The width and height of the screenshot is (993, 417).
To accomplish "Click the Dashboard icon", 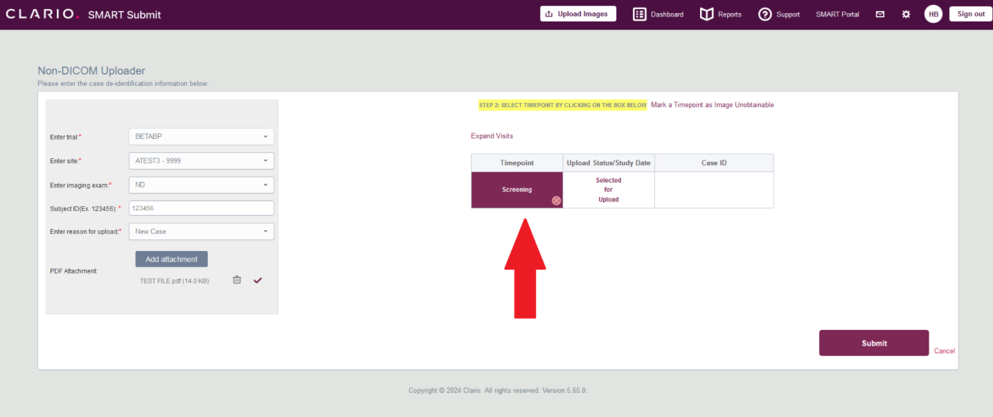I will click(x=638, y=13).
